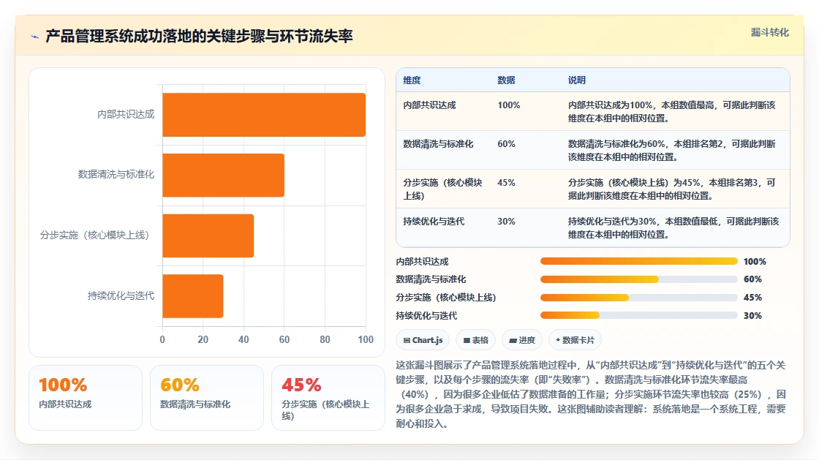Click the 数据清洗与标准化 bar in the chart
Image resolution: width=819 pixels, height=460 pixels.
pos(223,175)
